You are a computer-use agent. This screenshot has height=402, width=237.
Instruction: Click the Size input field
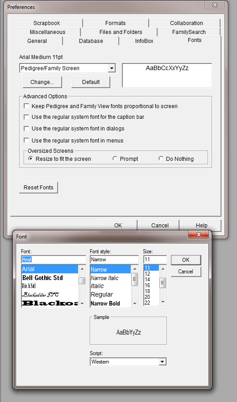pos(155,260)
